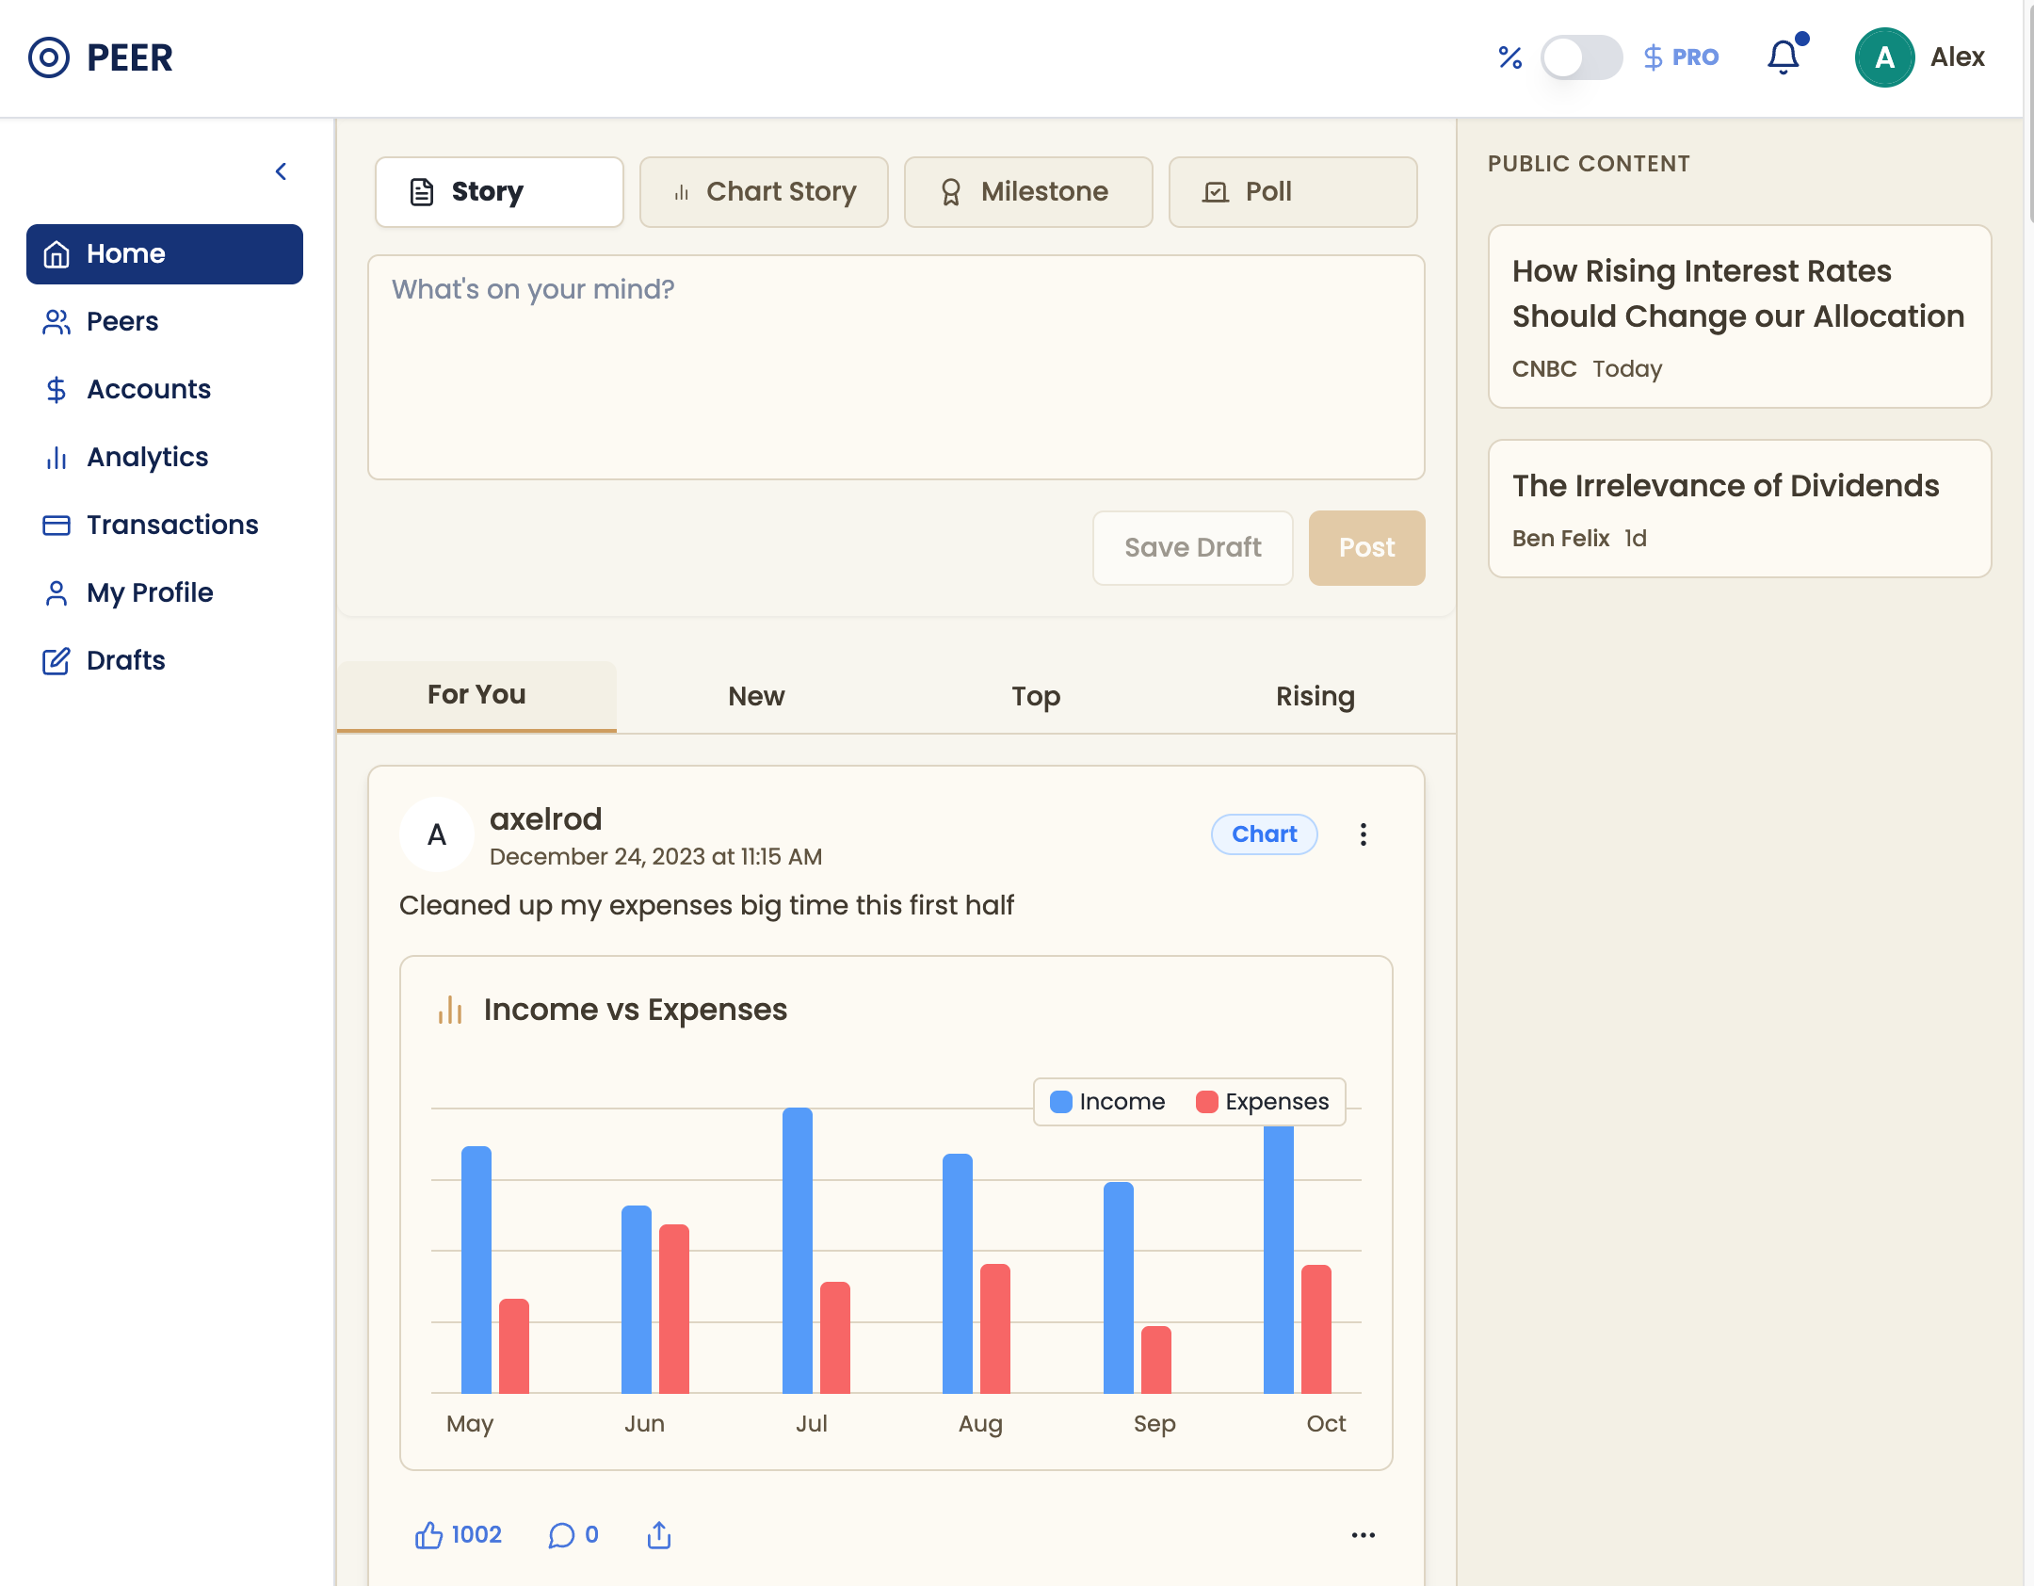Open Alex's avatar in header

(1884, 57)
